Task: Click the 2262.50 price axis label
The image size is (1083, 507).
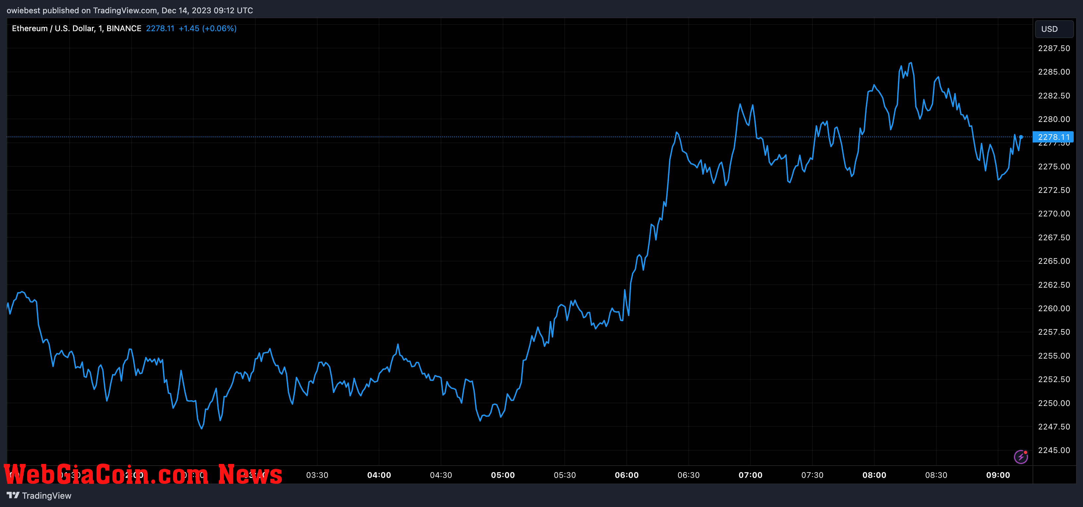Action: point(1054,285)
